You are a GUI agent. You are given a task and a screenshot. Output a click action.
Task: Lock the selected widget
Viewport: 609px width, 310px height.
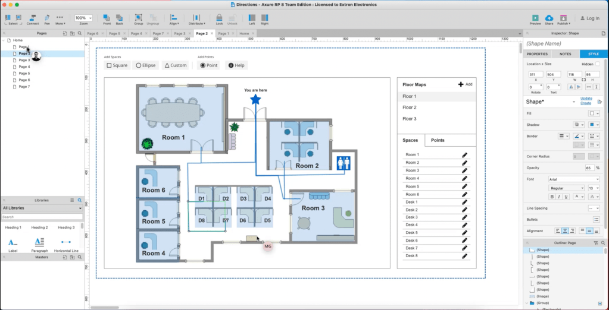click(x=219, y=19)
